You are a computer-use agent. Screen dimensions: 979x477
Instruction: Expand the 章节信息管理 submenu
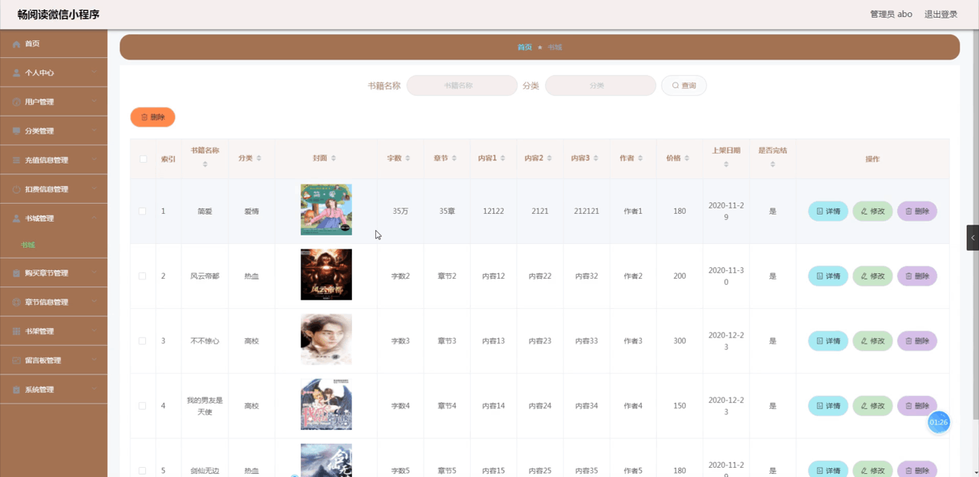click(x=46, y=302)
